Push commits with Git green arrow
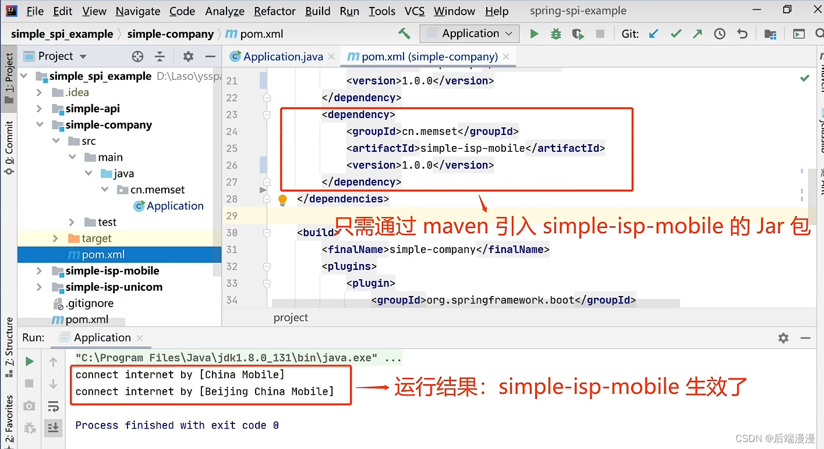Image resolution: width=824 pixels, height=449 pixels. 697,34
